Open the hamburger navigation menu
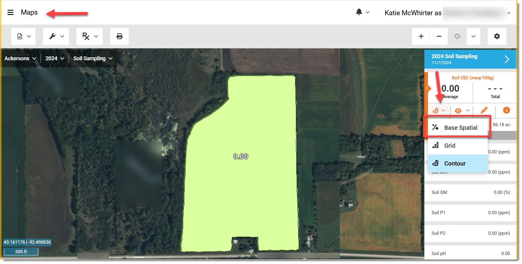 [10, 13]
